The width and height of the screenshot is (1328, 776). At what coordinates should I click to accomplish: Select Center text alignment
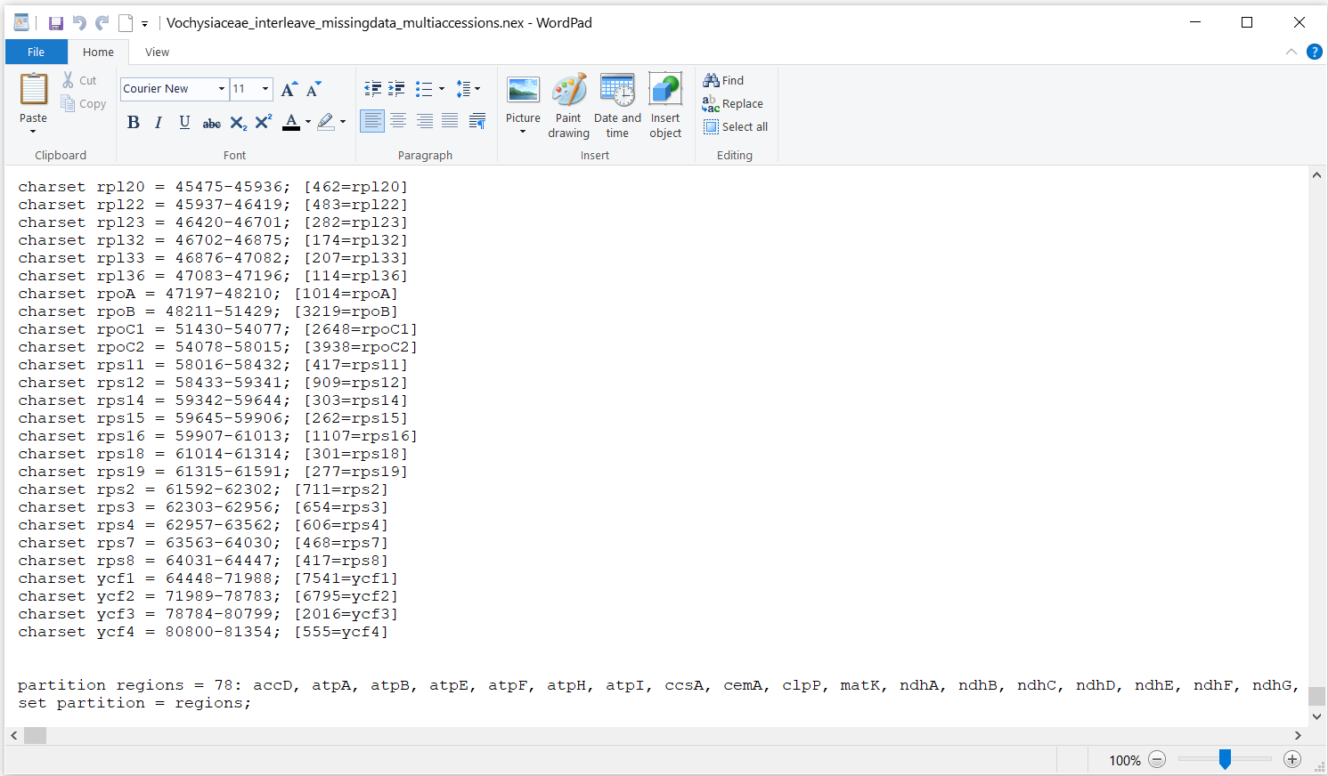pyautogui.click(x=398, y=121)
